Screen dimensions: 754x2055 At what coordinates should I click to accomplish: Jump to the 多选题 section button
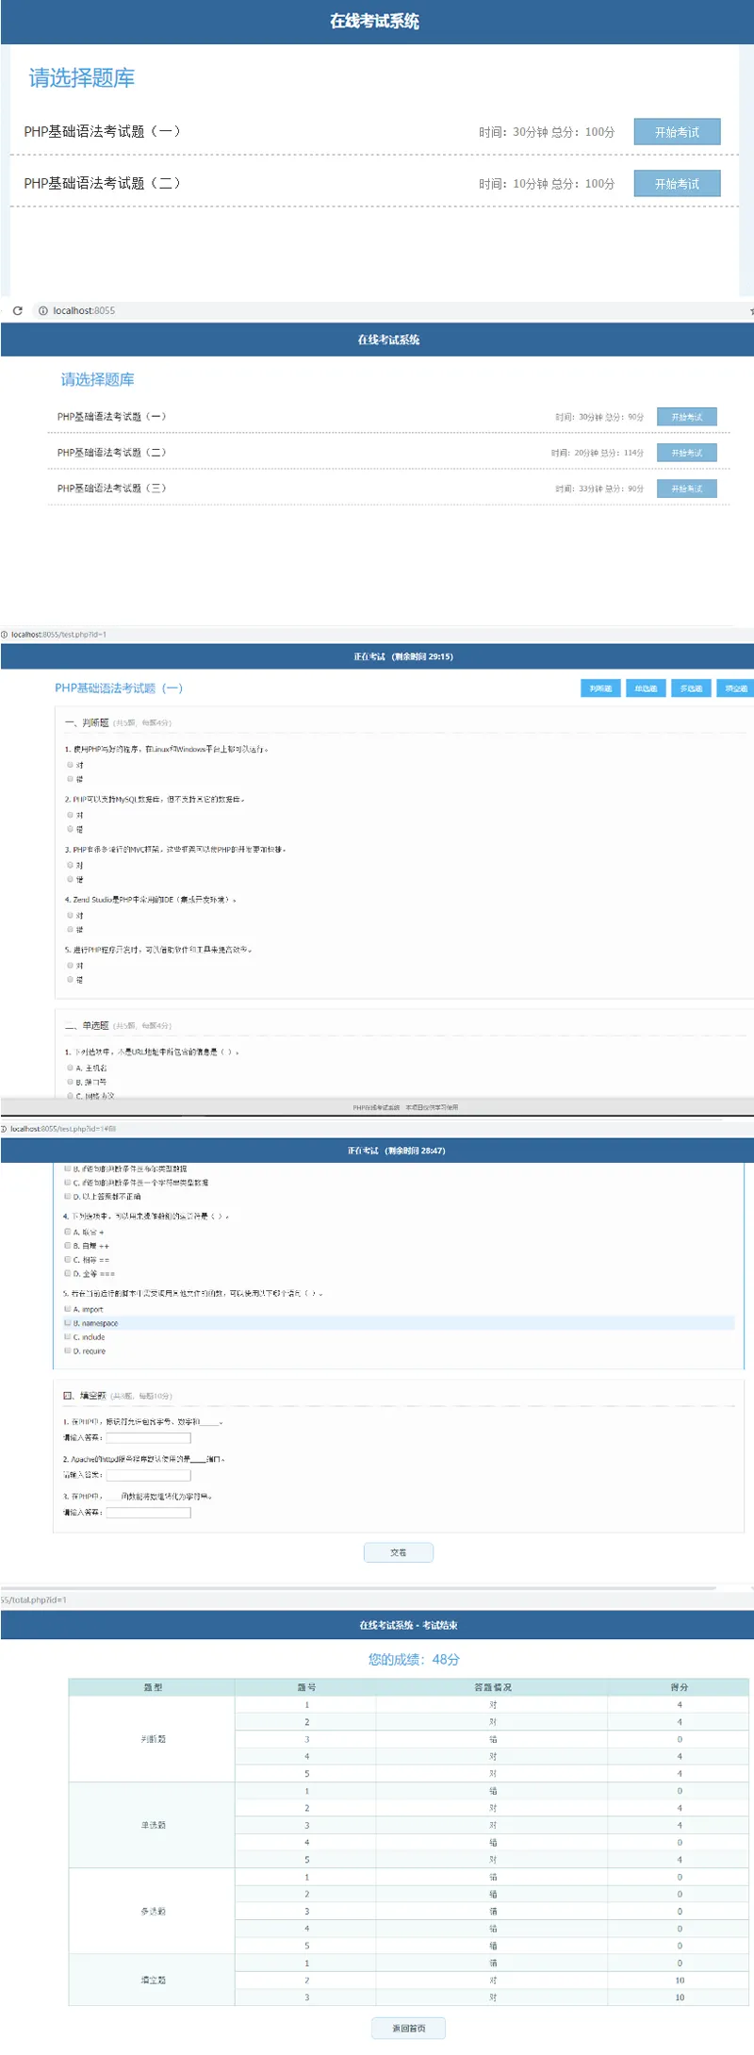[691, 688]
